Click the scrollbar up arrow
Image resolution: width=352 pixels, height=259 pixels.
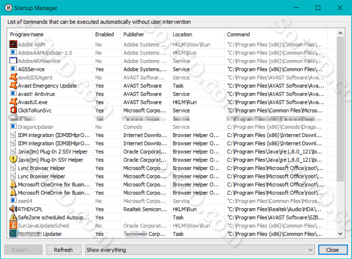click(340, 33)
